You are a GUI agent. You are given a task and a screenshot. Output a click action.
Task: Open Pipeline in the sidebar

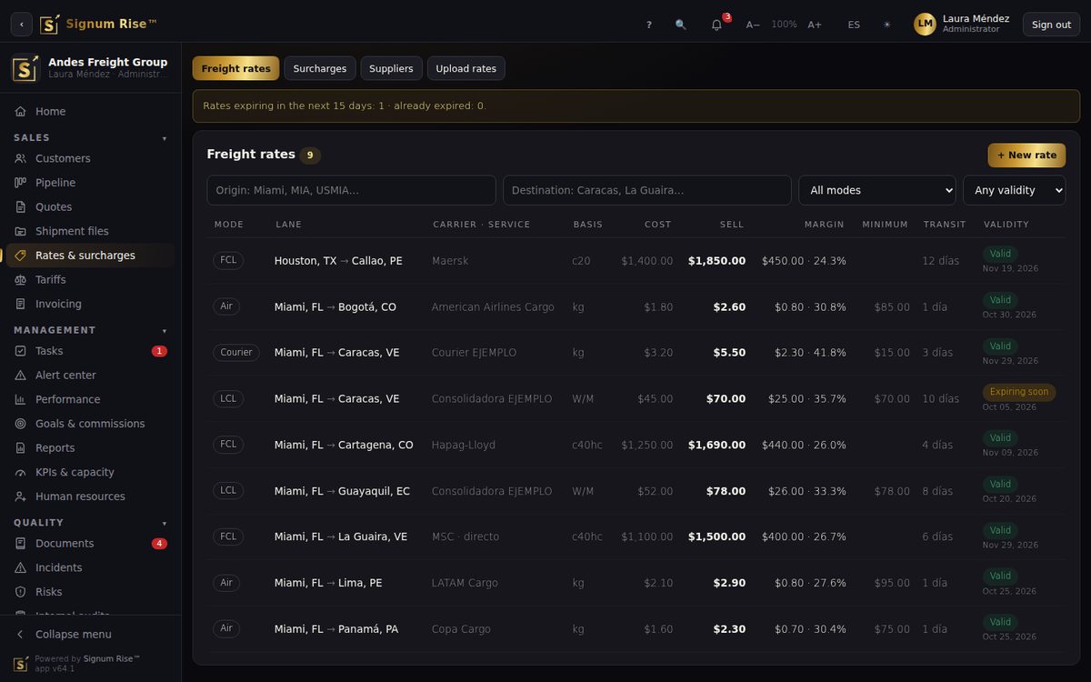pyautogui.click(x=91, y=183)
